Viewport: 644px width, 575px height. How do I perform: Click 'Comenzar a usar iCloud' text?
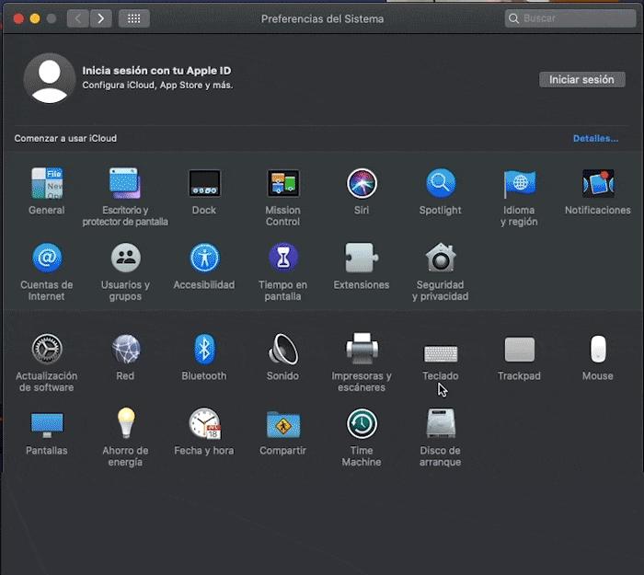click(65, 138)
